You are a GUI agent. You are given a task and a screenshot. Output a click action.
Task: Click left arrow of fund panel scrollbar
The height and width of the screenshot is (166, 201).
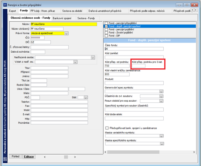coord(105,152)
